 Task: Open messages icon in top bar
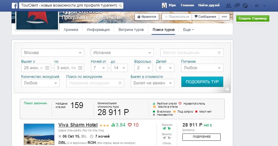click(237, 6)
